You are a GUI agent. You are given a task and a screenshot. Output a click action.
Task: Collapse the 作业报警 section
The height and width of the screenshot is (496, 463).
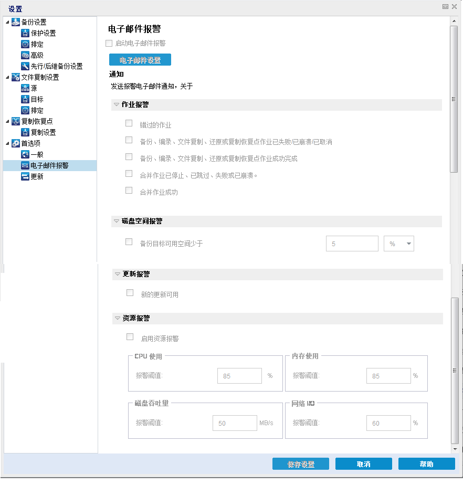pyautogui.click(x=115, y=104)
